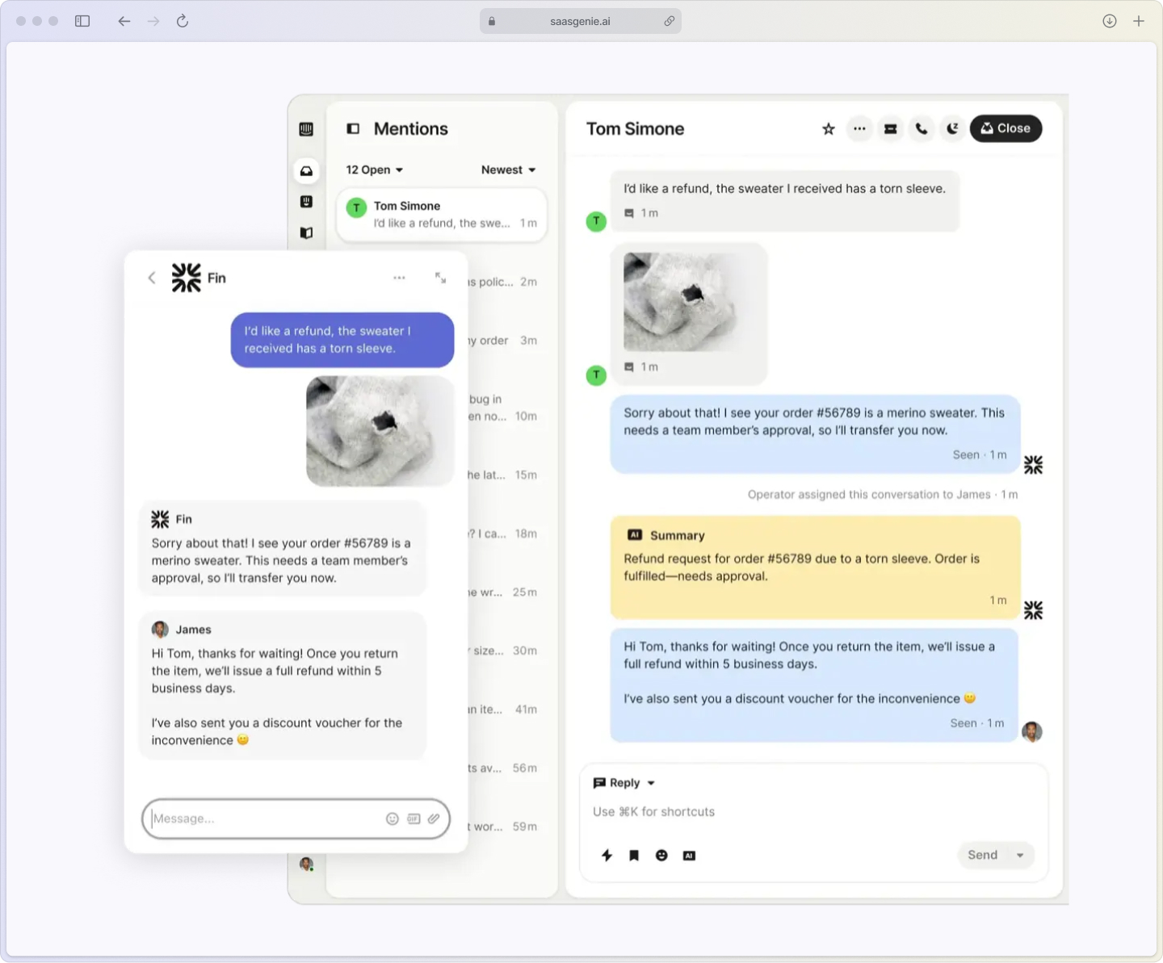Open the Knowledge Base book icon

coord(307,233)
